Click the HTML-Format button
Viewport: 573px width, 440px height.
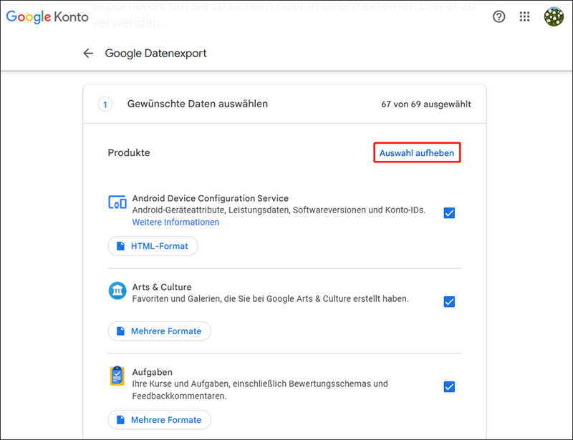coord(153,246)
